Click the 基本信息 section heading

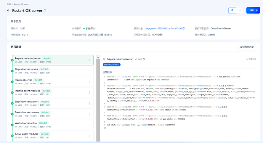(16, 21)
